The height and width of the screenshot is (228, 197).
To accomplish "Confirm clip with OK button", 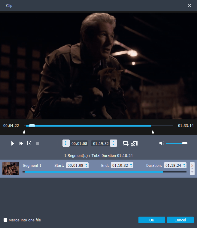I will coord(152,220).
